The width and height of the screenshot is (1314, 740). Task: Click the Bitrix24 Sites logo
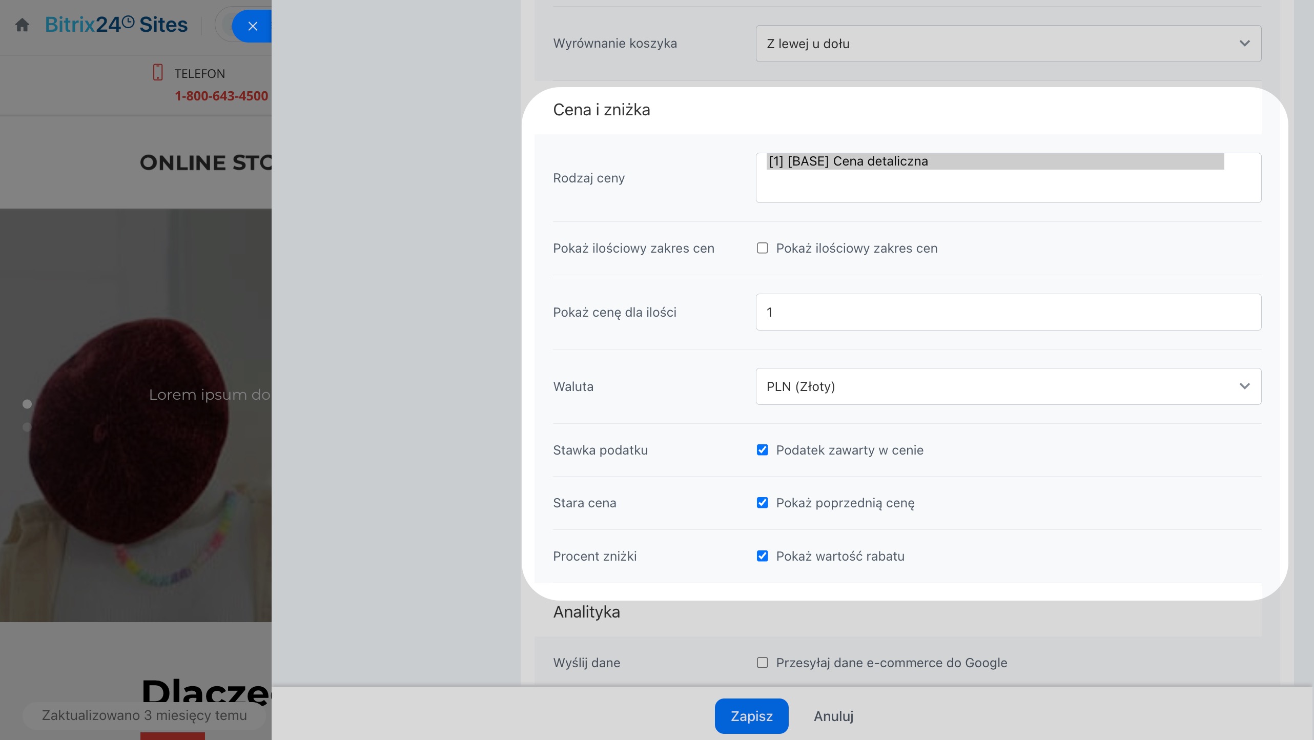pos(116,25)
